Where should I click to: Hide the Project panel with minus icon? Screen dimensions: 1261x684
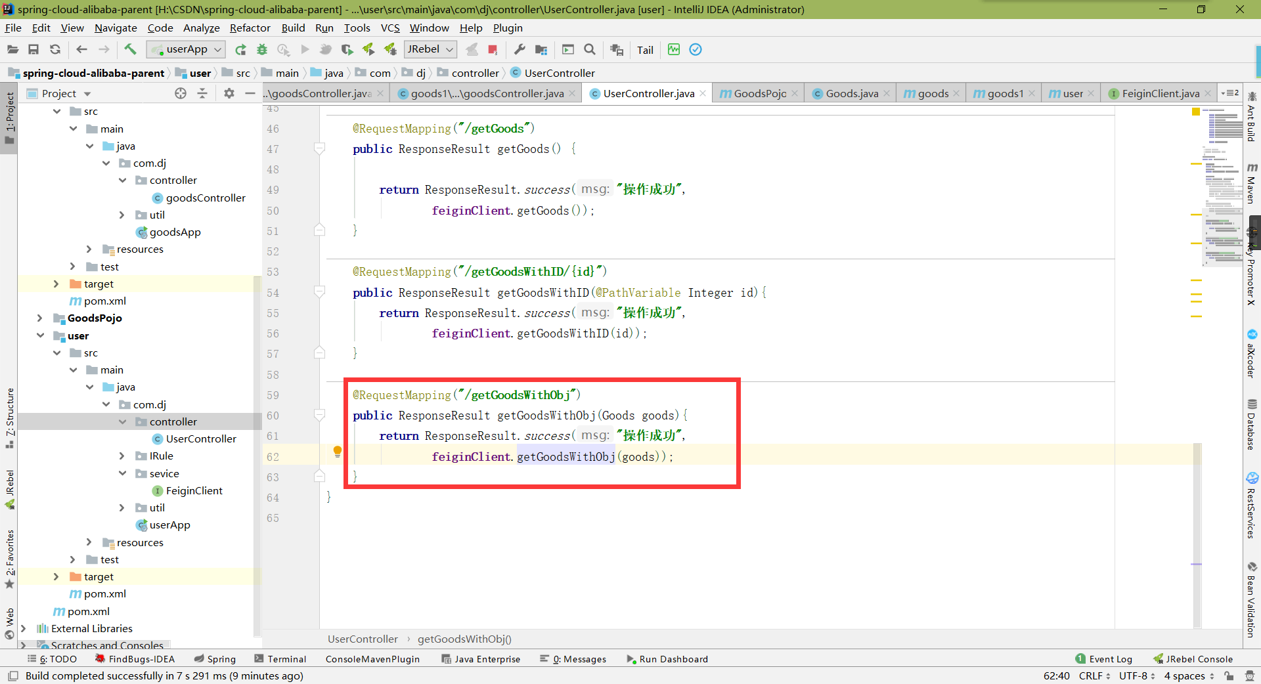coord(250,93)
